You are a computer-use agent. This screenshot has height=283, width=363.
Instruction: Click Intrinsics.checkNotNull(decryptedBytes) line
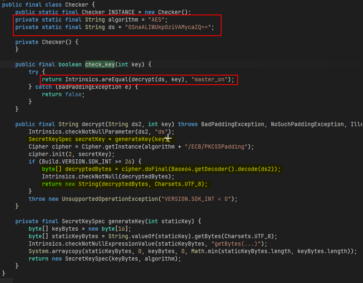point(108,176)
